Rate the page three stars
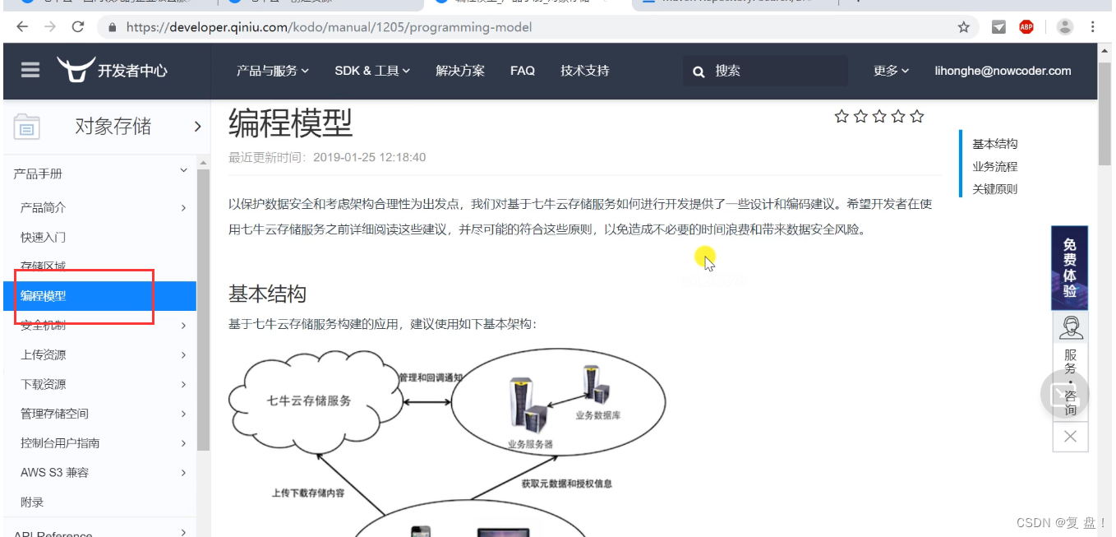Screen dimensions: 1116x537 [x=879, y=117]
